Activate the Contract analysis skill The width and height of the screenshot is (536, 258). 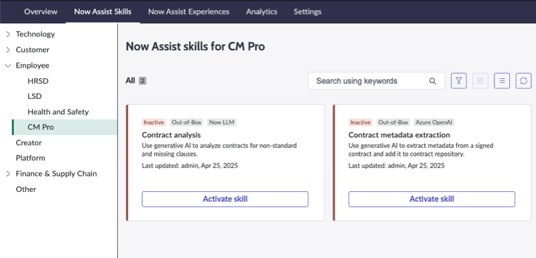coord(225,199)
